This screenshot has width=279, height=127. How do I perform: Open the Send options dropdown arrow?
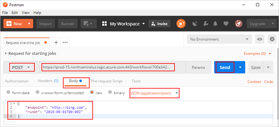240,68
